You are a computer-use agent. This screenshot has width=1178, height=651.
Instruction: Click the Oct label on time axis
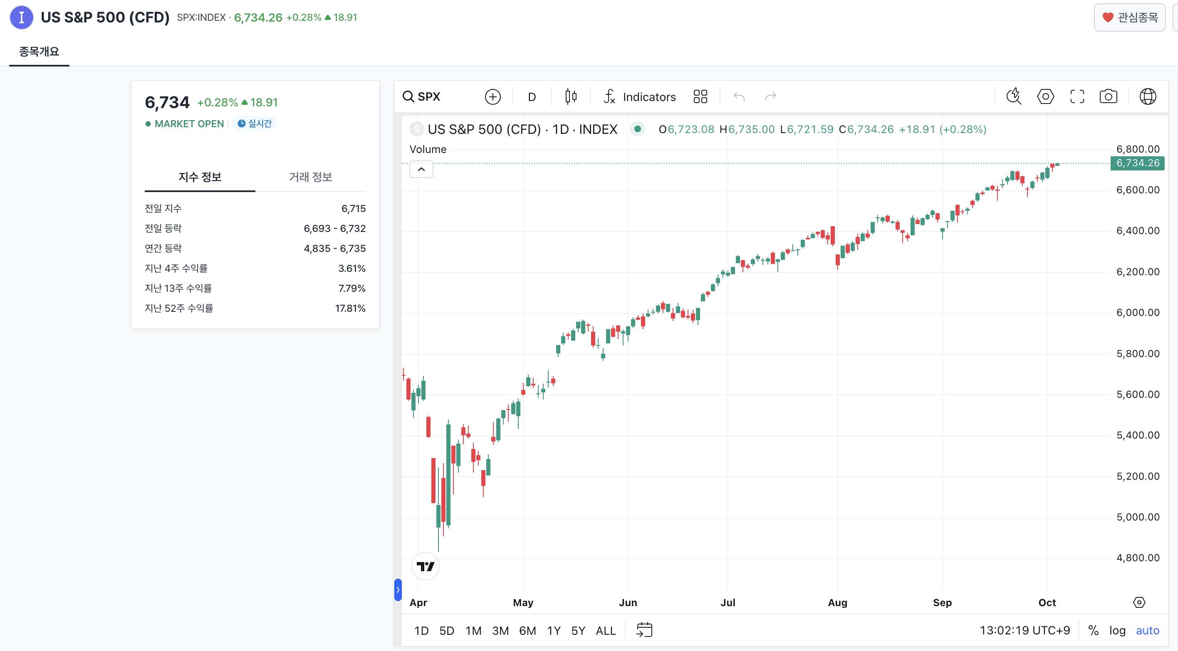tap(1047, 602)
